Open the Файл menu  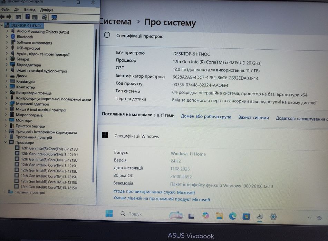pos(6,9)
